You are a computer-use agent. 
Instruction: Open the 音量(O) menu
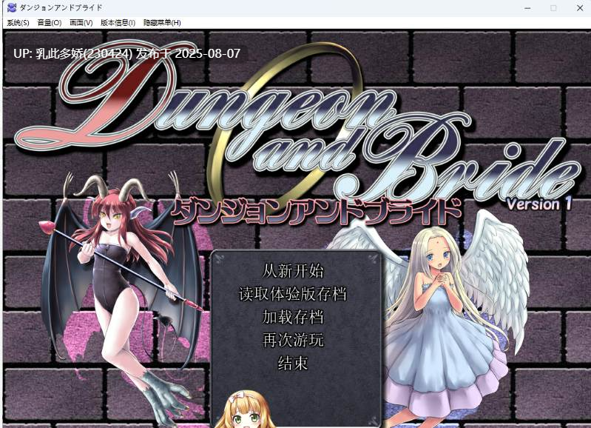point(50,23)
